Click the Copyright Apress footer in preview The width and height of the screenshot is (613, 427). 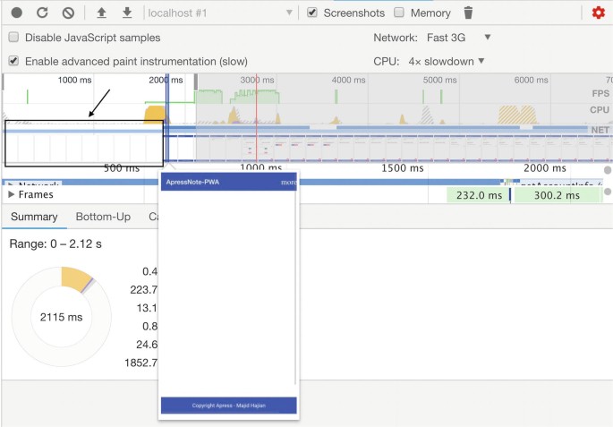click(x=229, y=406)
